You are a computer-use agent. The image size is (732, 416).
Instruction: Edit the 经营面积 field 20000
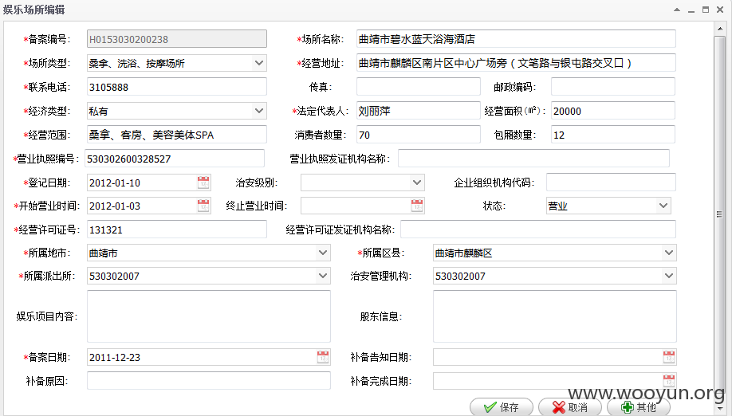pos(613,111)
